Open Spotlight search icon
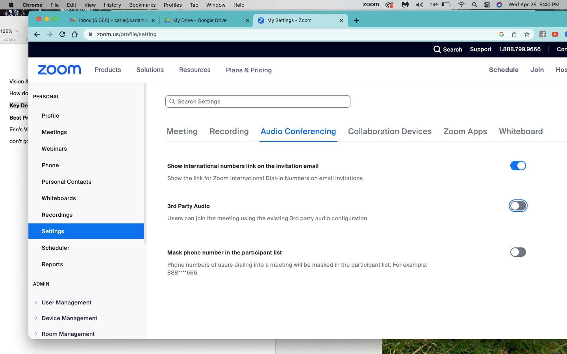Image resolution: width=567 pixels, height=354 pixels. click(x=474, y=5)
